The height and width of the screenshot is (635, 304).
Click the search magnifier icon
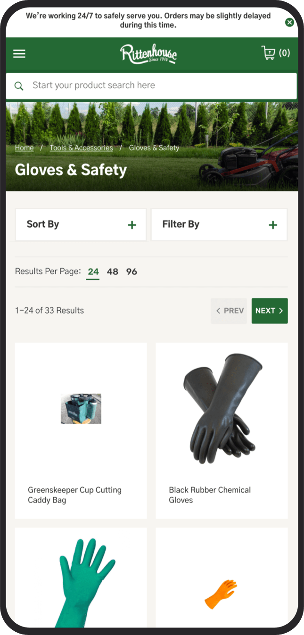(x=19, y=86)
